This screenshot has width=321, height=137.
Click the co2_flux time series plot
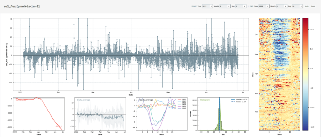[131, 54]
